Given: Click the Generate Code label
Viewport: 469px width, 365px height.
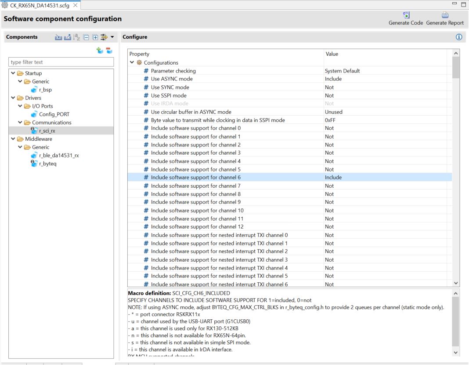Looking at the screenshot, I should tap(406, 23).
